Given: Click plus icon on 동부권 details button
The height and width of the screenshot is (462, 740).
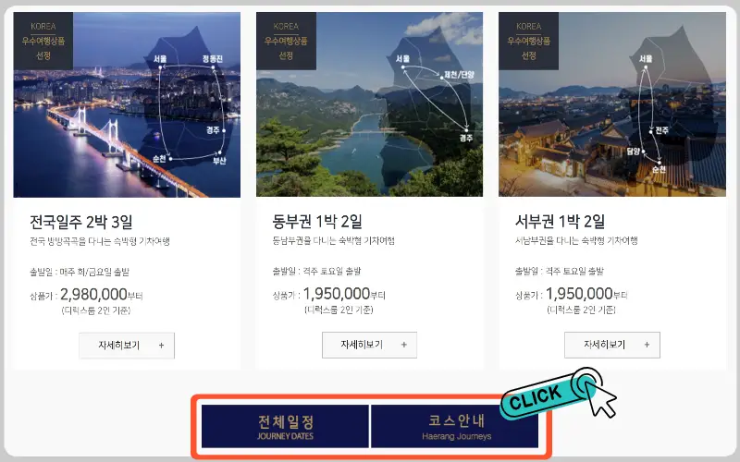Looking at the screenshot, I should pyautogui.click(x=404, y=345).
